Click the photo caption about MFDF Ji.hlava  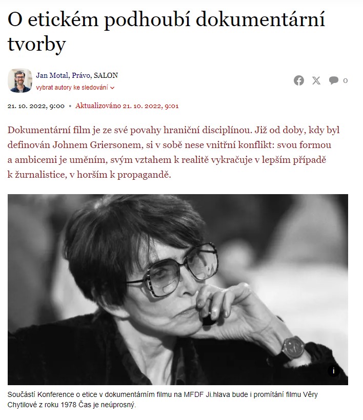(163, 400)
